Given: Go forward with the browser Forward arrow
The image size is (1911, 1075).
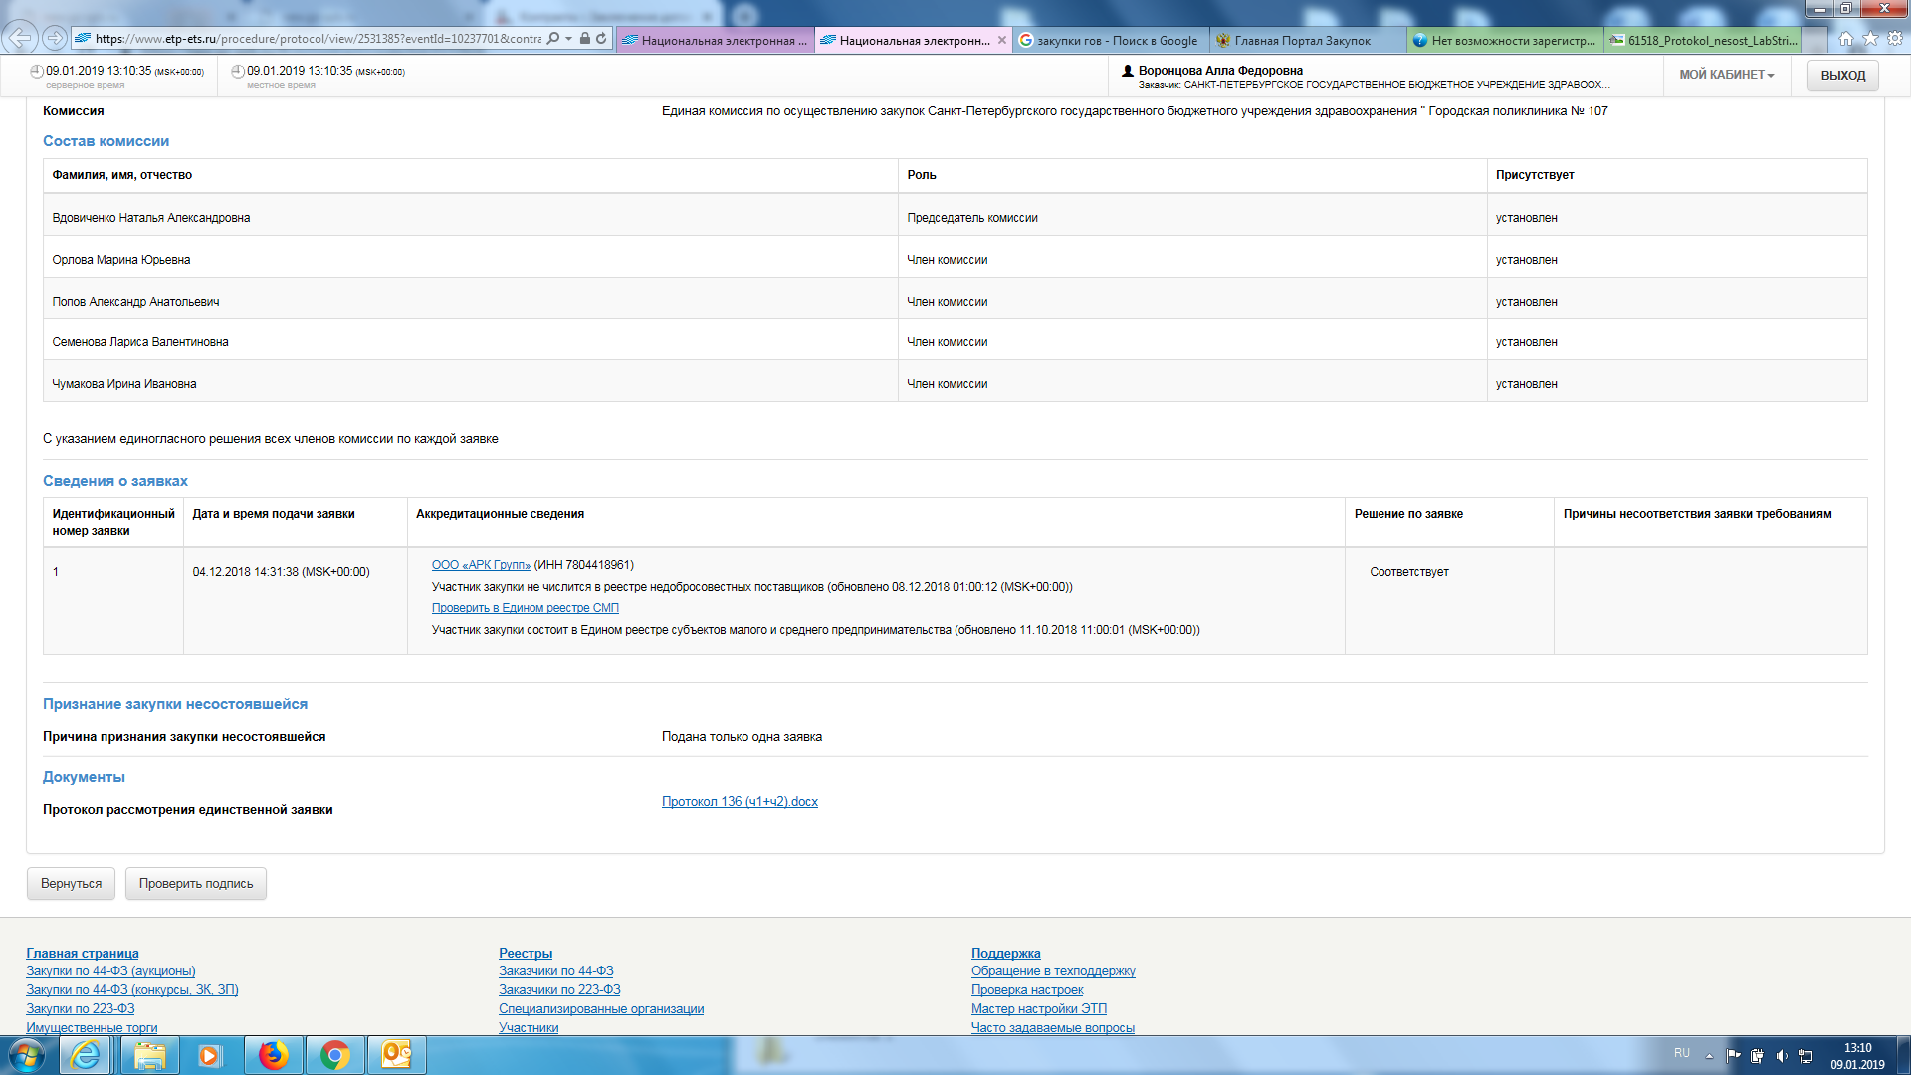Looking at the screenshot, I should pos(55,39).
